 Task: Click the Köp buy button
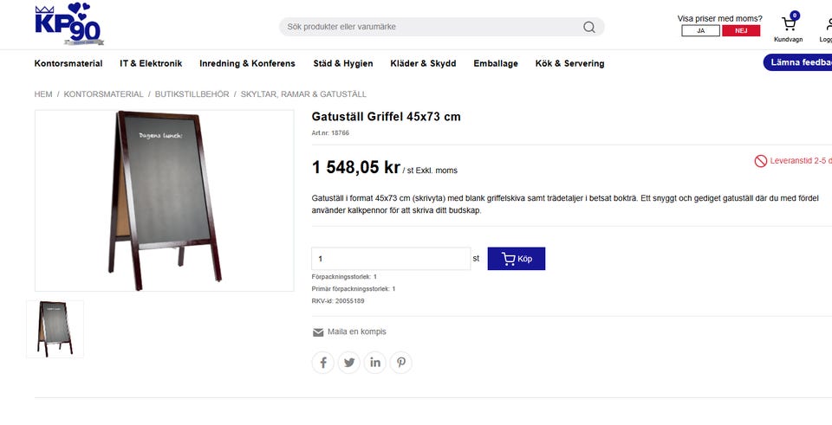coord(517,259)
